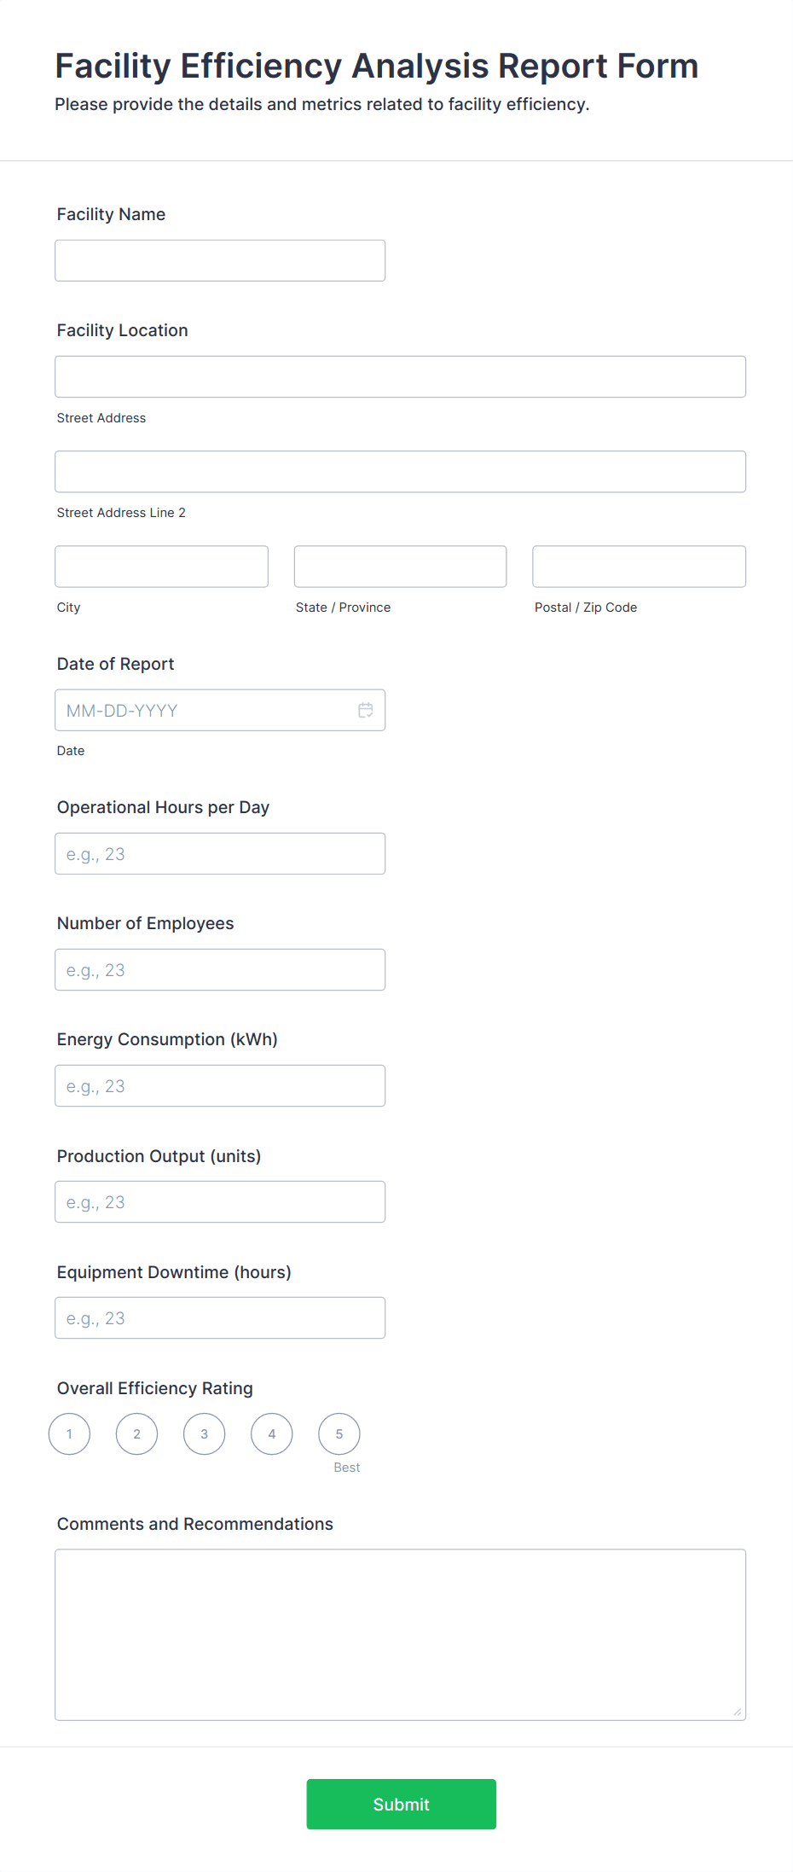Select efficiency rating 2
Screen dimensions: 793x1872
click(x=136, y=1433)
